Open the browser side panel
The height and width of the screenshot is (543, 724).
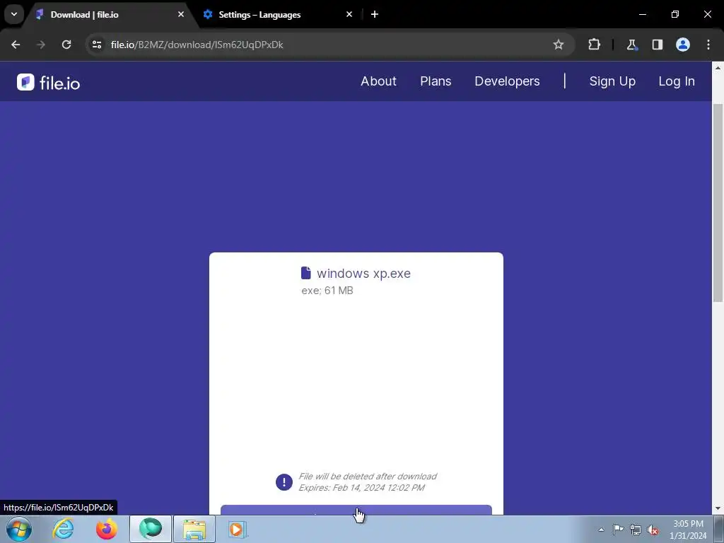(657, 45)
